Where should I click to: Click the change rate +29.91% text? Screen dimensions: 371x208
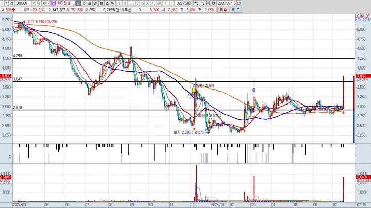pos(38,10)
